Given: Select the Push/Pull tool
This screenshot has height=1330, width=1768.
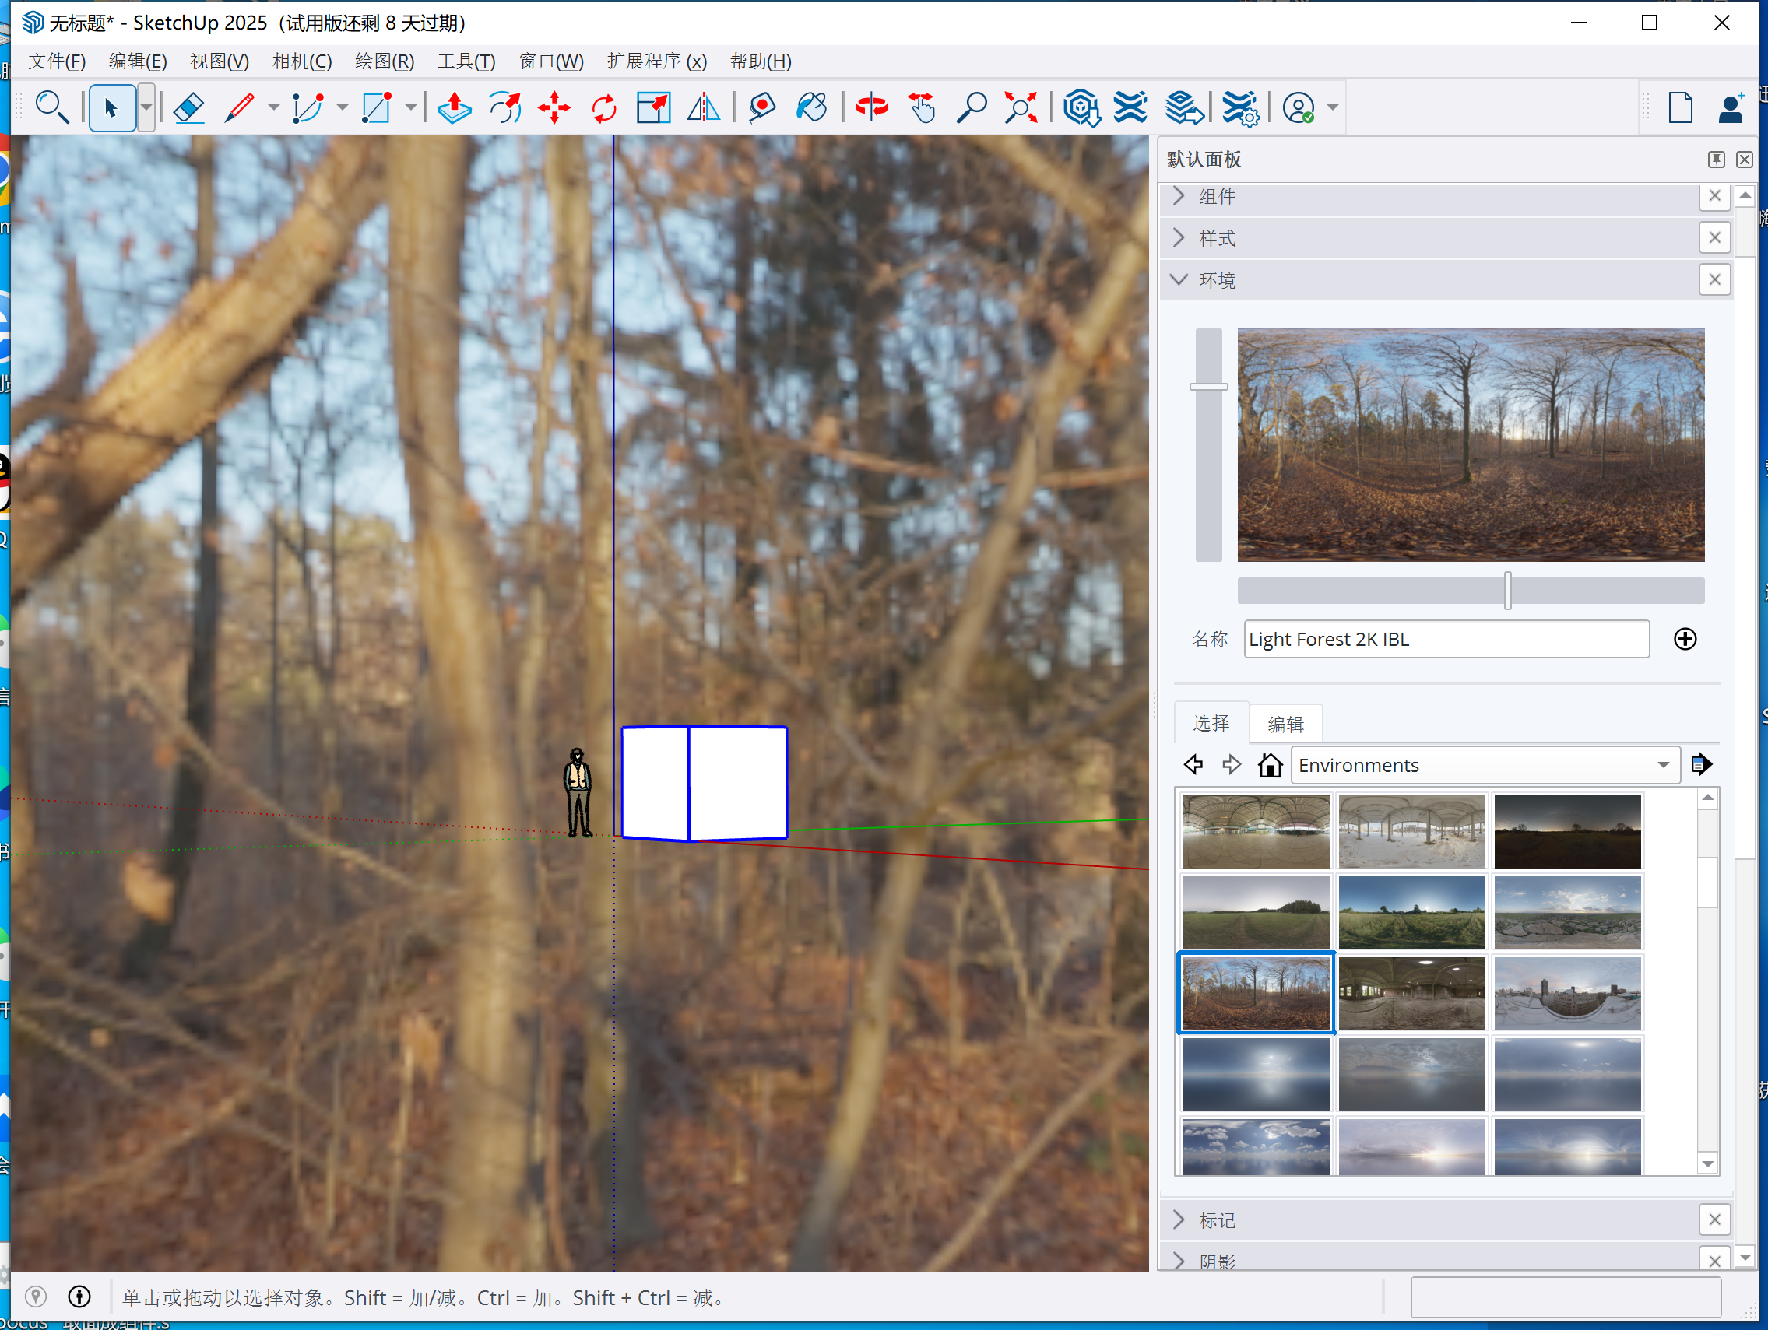Looking at the screenshot, I should (x=454, y=107).
